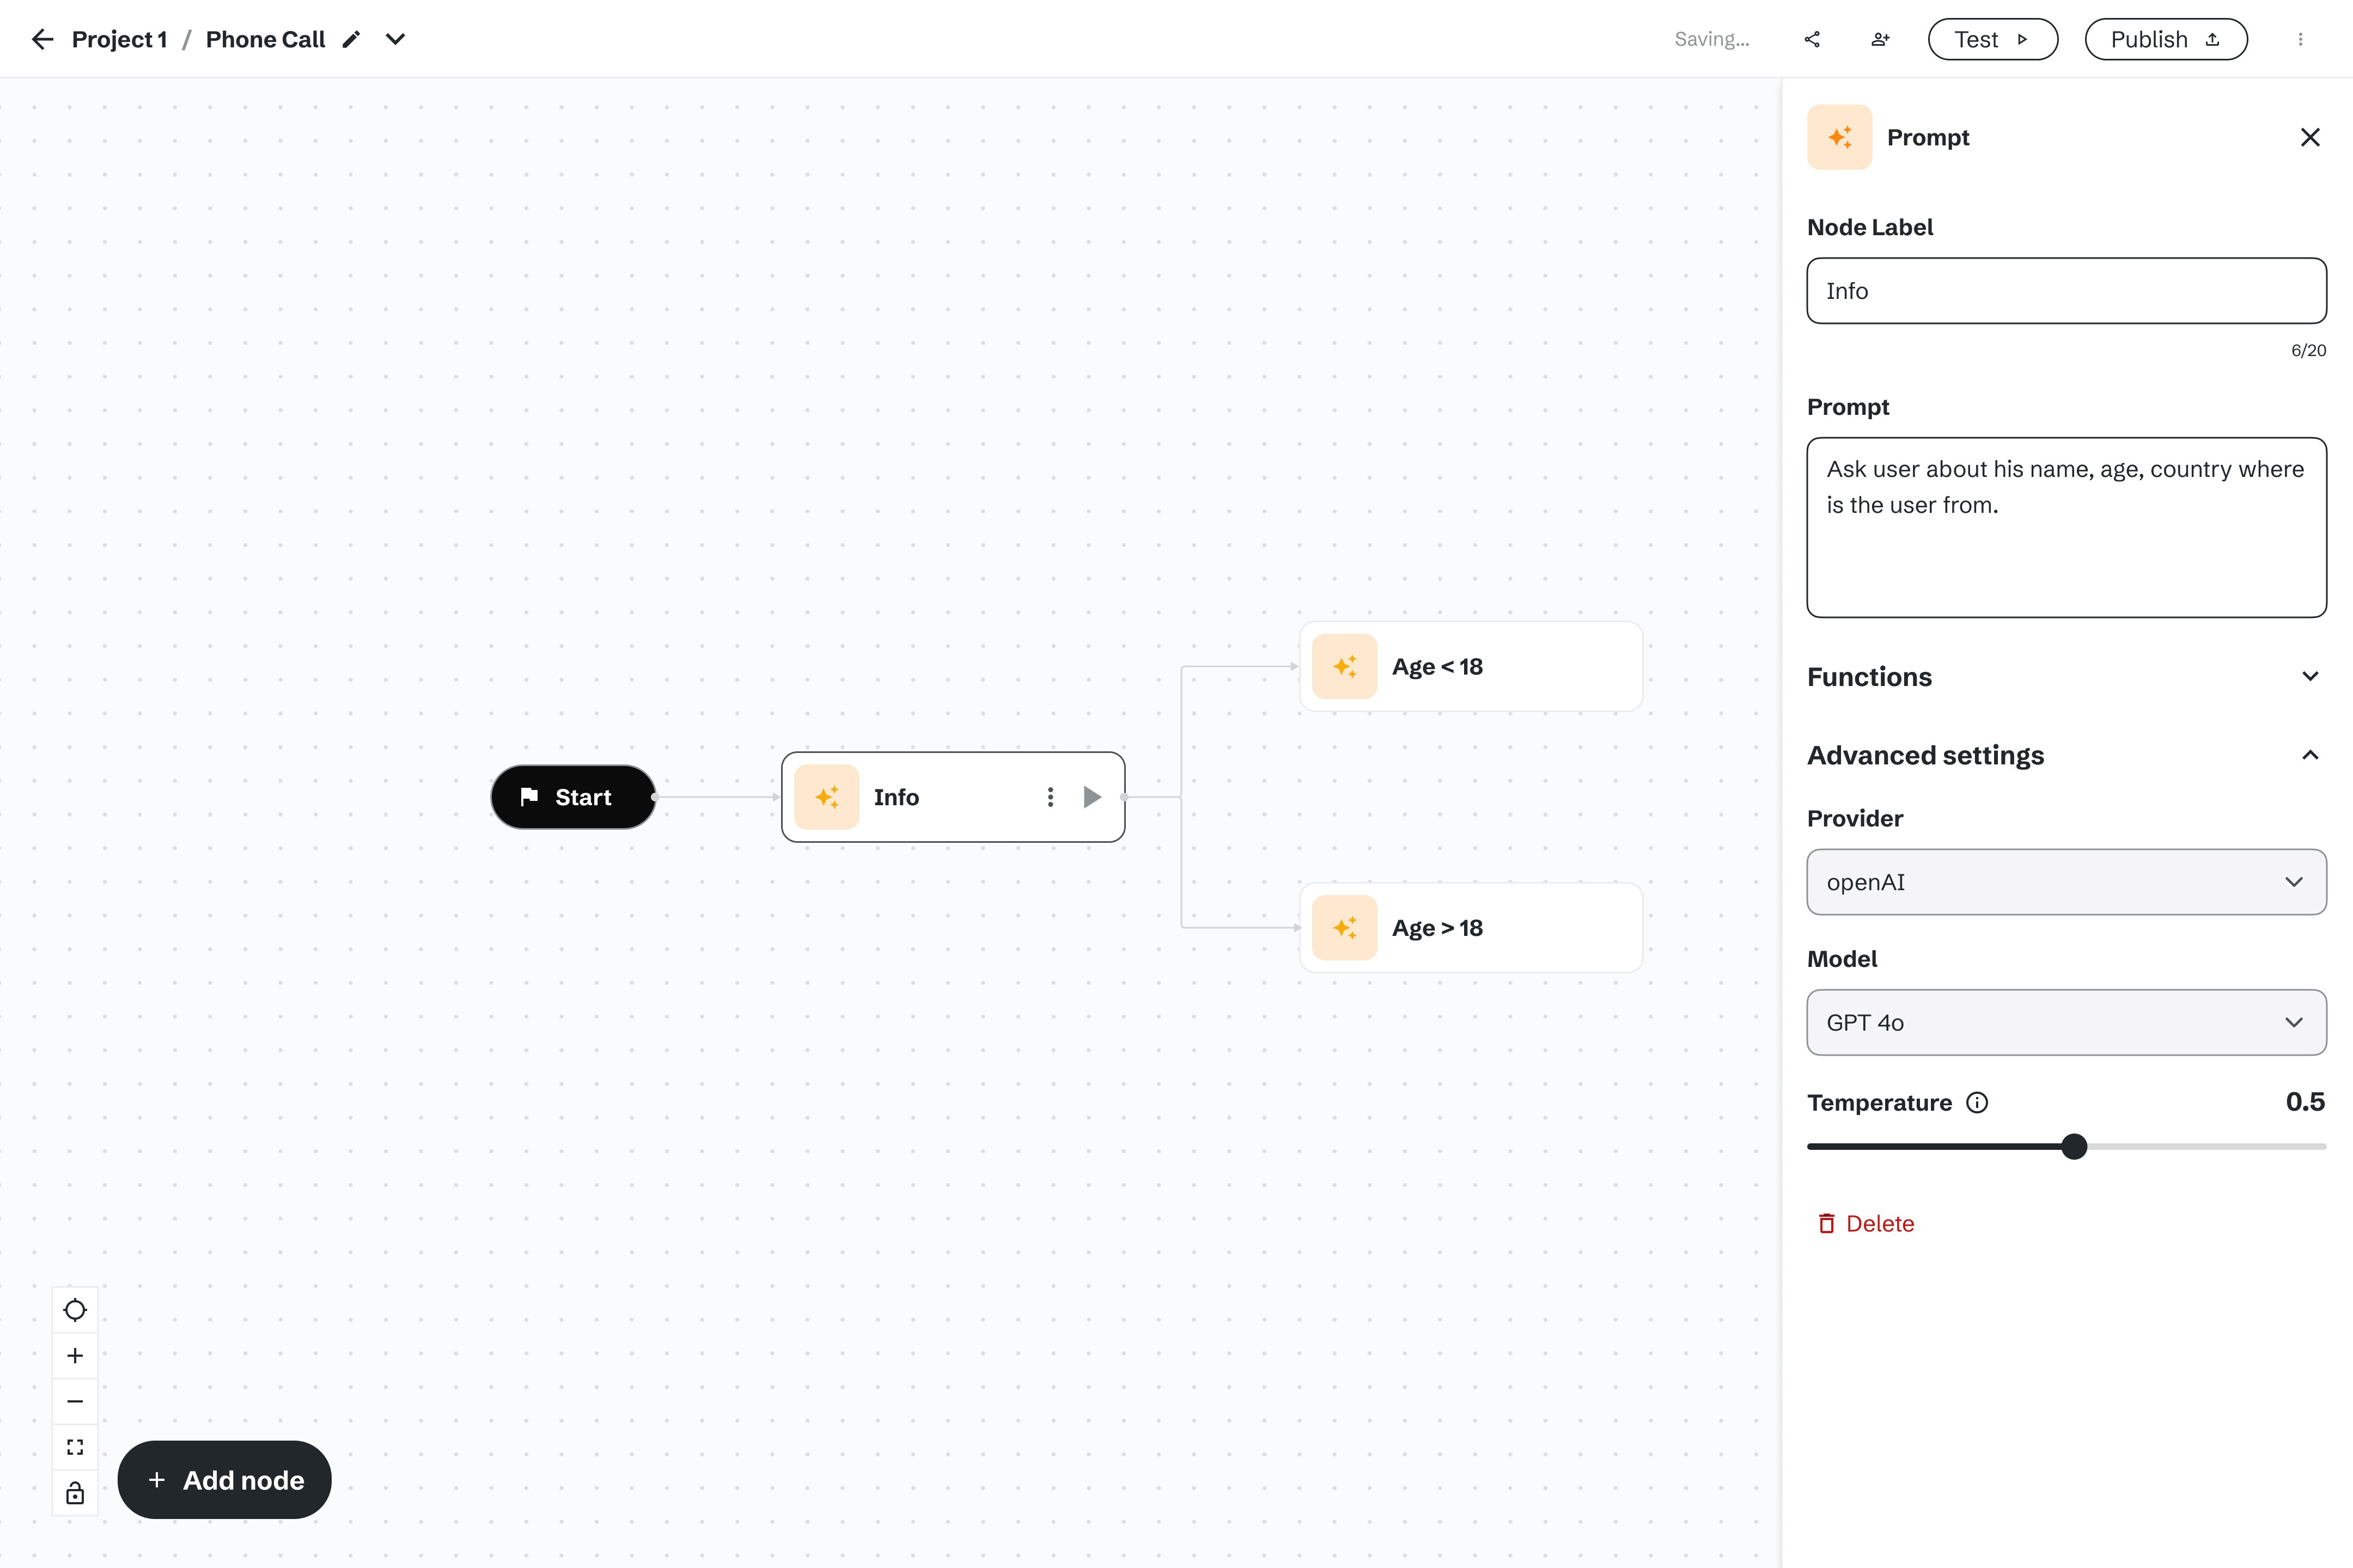Open the Info node three-dot options
The image size is (2353, 1568).
tap(1050, 797)
